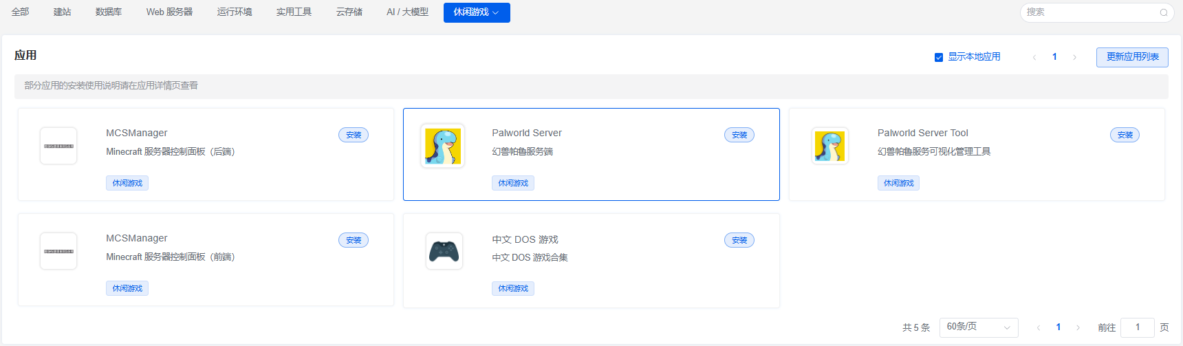Go to previous page using top arrow
The height and width of the screenshot is (346, 1183).
(1034, 57)
